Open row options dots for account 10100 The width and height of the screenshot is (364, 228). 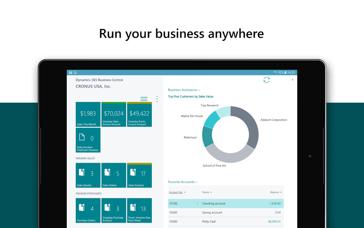(197, 203)
